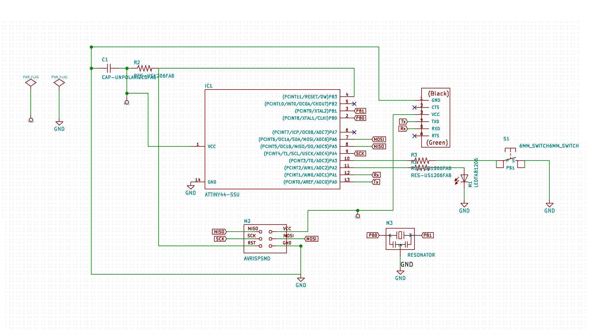Click the (Black) label on FTDI header
Screen dimensions: 608x330
pos(439,94)
